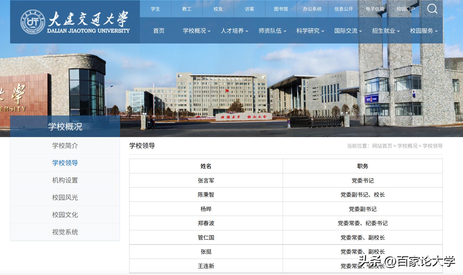Select the name 王连新
Screen dimensions: 463x275
[x=206, y=266]
